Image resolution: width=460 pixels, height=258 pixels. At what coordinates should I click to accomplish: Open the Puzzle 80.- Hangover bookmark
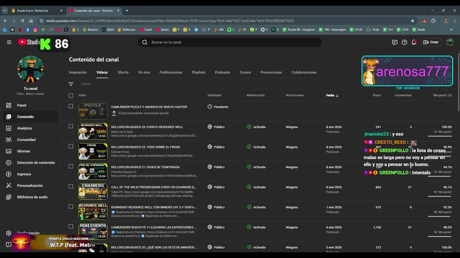pyautogui.click(x=299, y=30)
